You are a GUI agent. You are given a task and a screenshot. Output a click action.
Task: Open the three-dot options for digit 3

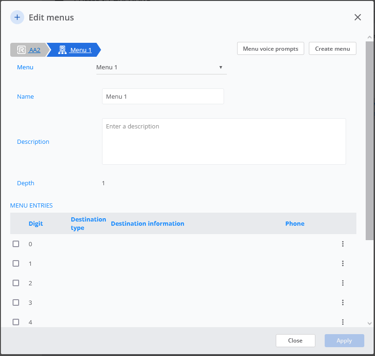click(342, 302)
